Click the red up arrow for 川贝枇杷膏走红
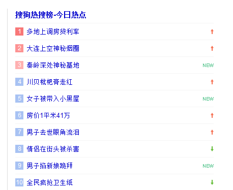The image size is (233, 190). tap(212, 82)
